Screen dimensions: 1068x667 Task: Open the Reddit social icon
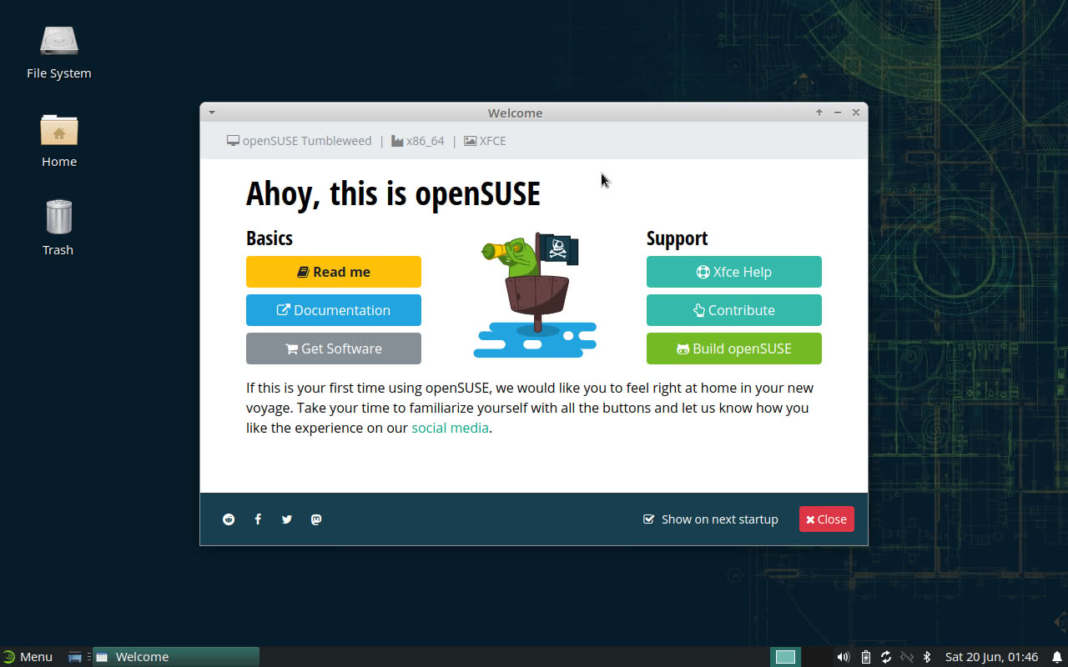click(229, 519)
